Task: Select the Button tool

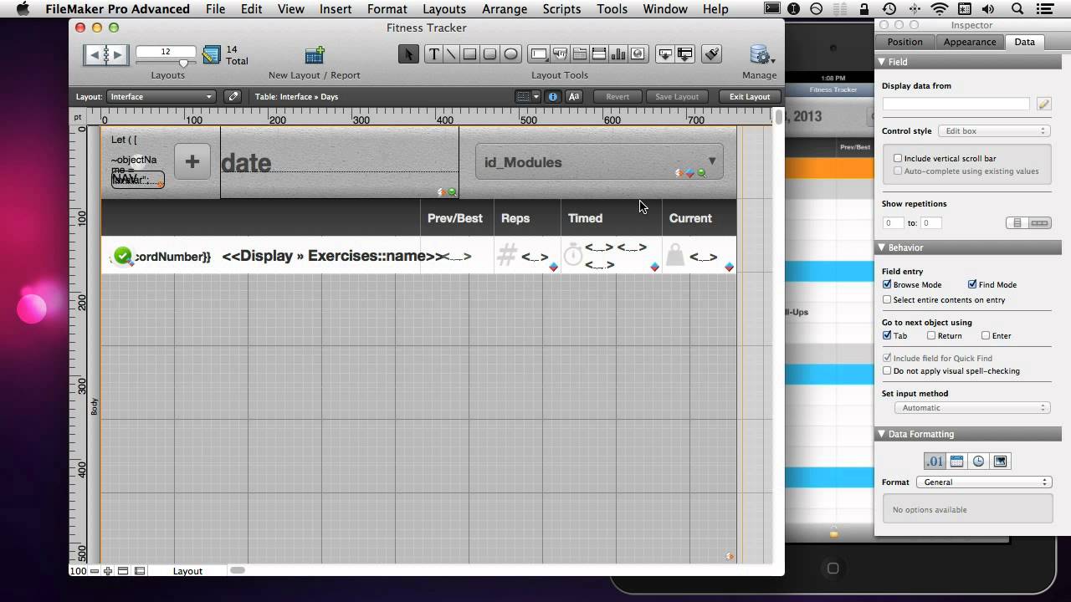Action: [560, 54]
